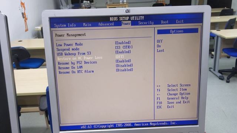Viewport: 237px width, 133px height.
Task: Select USB Wakeup From S3 setting
Action: 74,54
